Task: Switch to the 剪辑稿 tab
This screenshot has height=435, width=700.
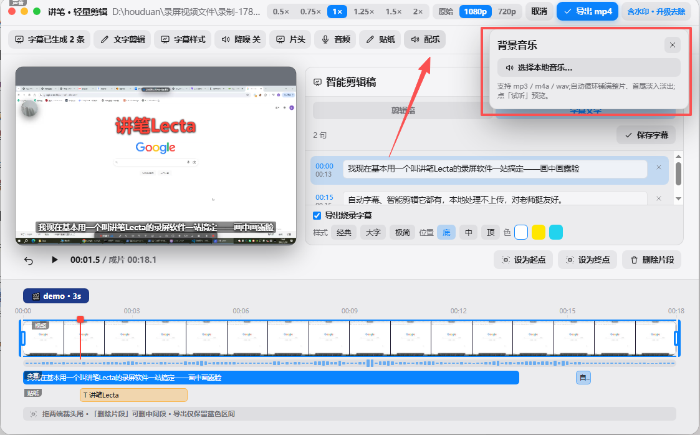Action: pyautogui.click(x=403, y=110)
